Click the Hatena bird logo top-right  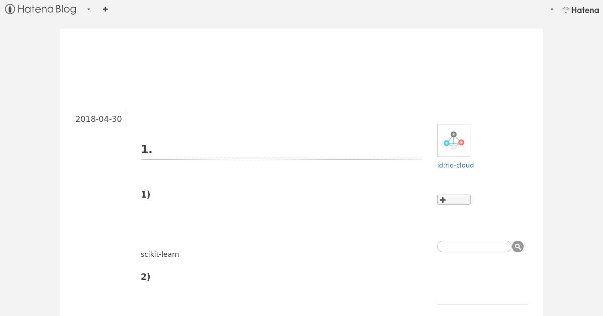coord(565,10)
